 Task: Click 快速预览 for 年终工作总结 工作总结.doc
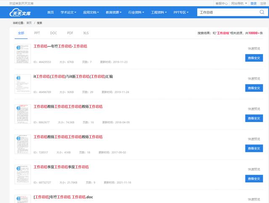(x=254, y=199)
